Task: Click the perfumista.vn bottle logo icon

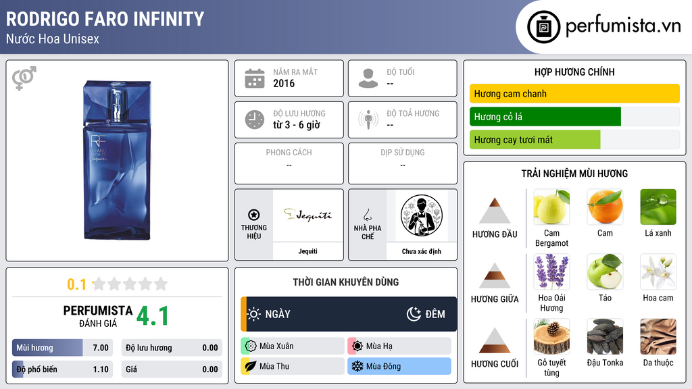Action: click(x=543, y=27)
